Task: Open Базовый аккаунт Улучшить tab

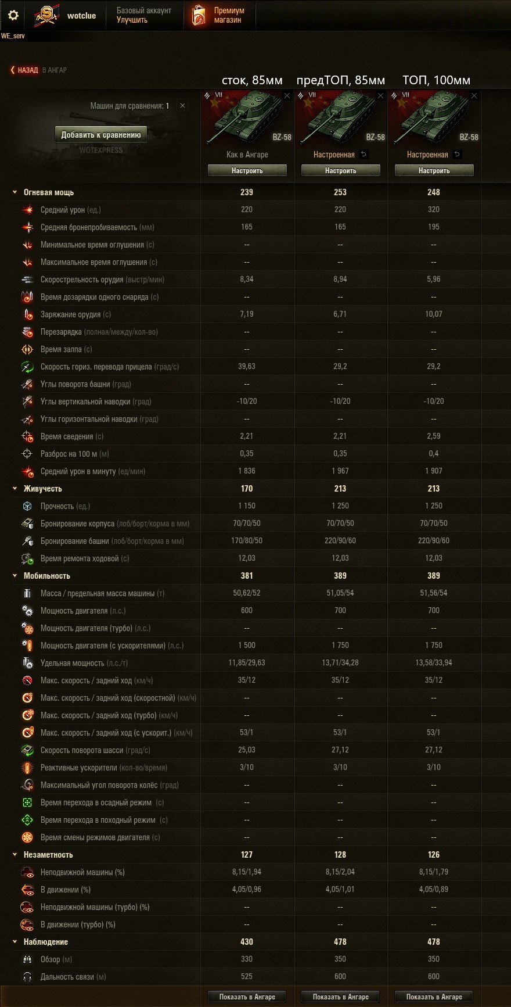Action: click(144, 15)
